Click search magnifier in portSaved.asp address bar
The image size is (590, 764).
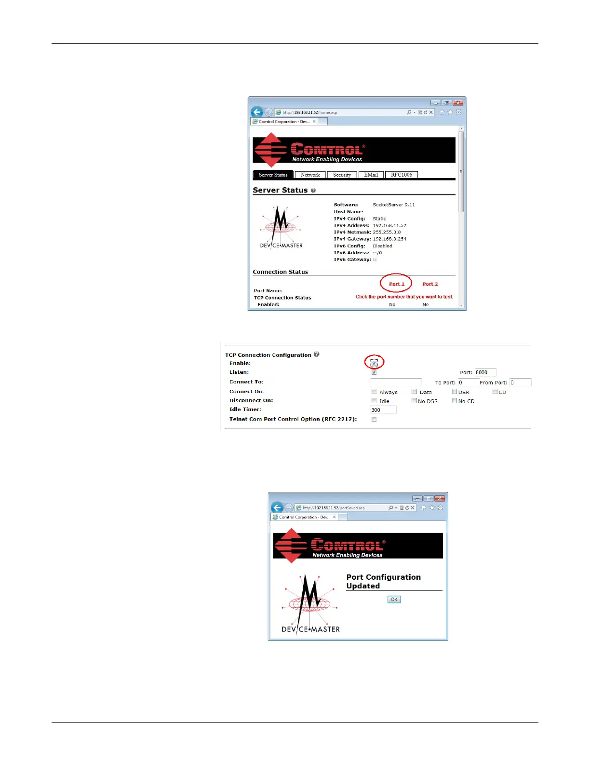(390, 508)
